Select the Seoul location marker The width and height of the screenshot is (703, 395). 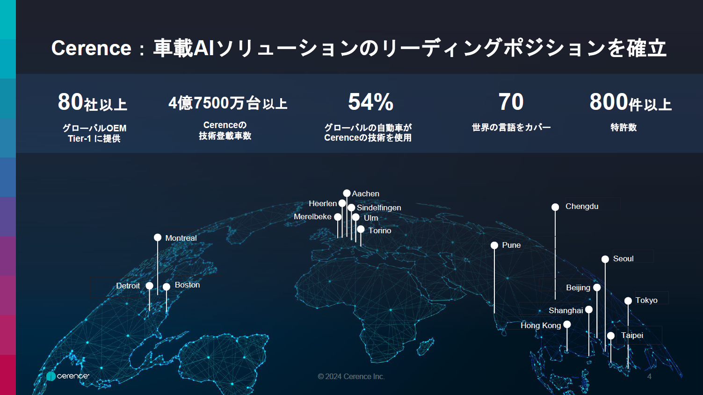coord(605,259)
